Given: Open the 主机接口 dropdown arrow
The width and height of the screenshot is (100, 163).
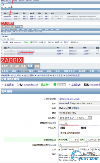Looking at the screenshot, I should coord(90,118).
